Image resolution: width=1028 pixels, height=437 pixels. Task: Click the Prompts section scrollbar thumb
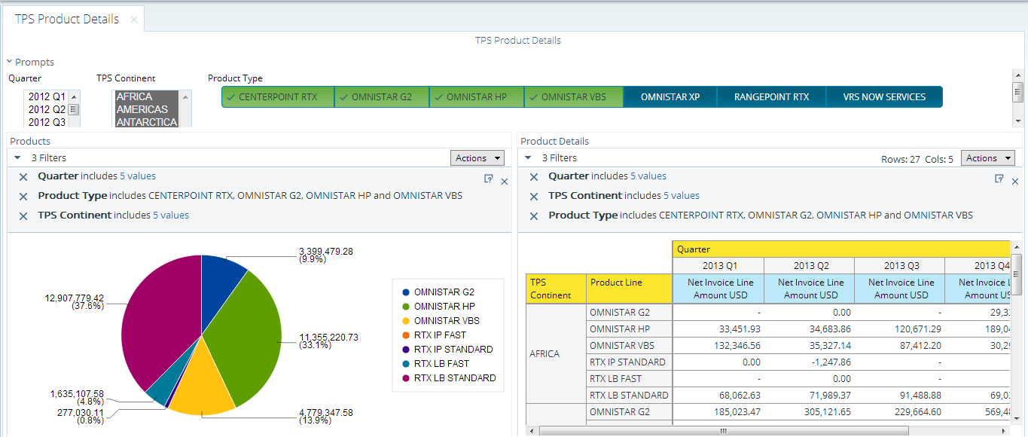[x=1018, y=92]
